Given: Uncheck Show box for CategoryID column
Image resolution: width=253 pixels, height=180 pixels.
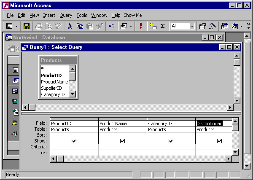Looking at the screenshot, I should 171,141.
